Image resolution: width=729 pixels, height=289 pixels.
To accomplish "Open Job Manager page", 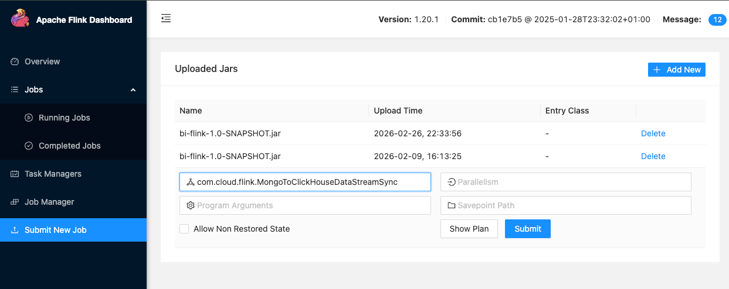I will click(73, 202).
